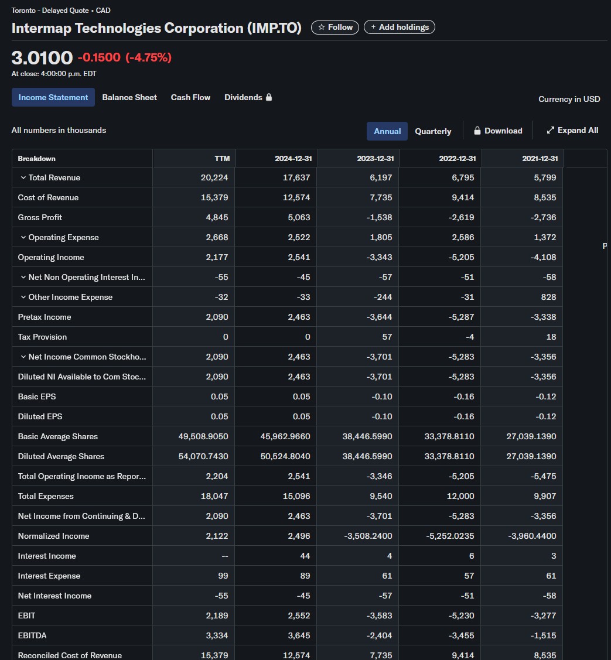Screen dimensions: 611x660
Task: Click the Interest Income row label
Action: point(47,556)
